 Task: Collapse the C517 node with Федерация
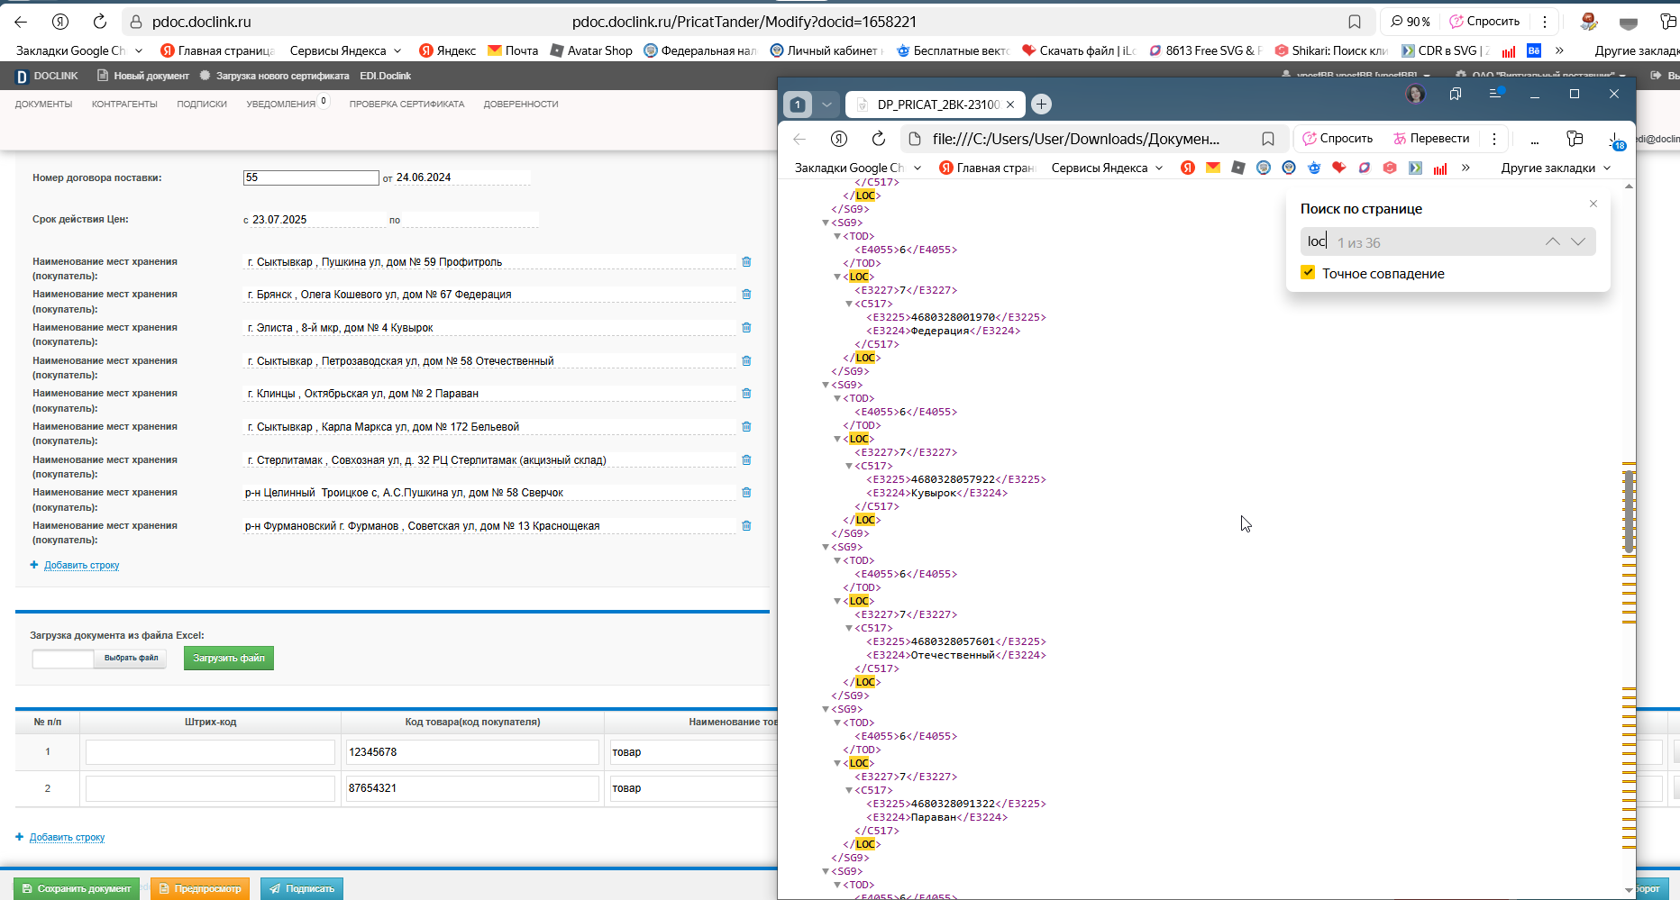(x=849, y=305)
